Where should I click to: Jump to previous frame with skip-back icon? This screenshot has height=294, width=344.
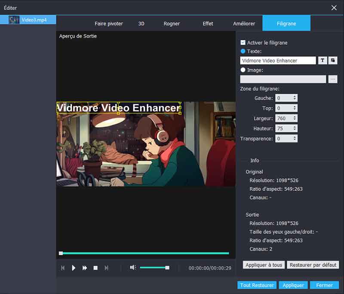pyautogui.click(x=63, y=268)
